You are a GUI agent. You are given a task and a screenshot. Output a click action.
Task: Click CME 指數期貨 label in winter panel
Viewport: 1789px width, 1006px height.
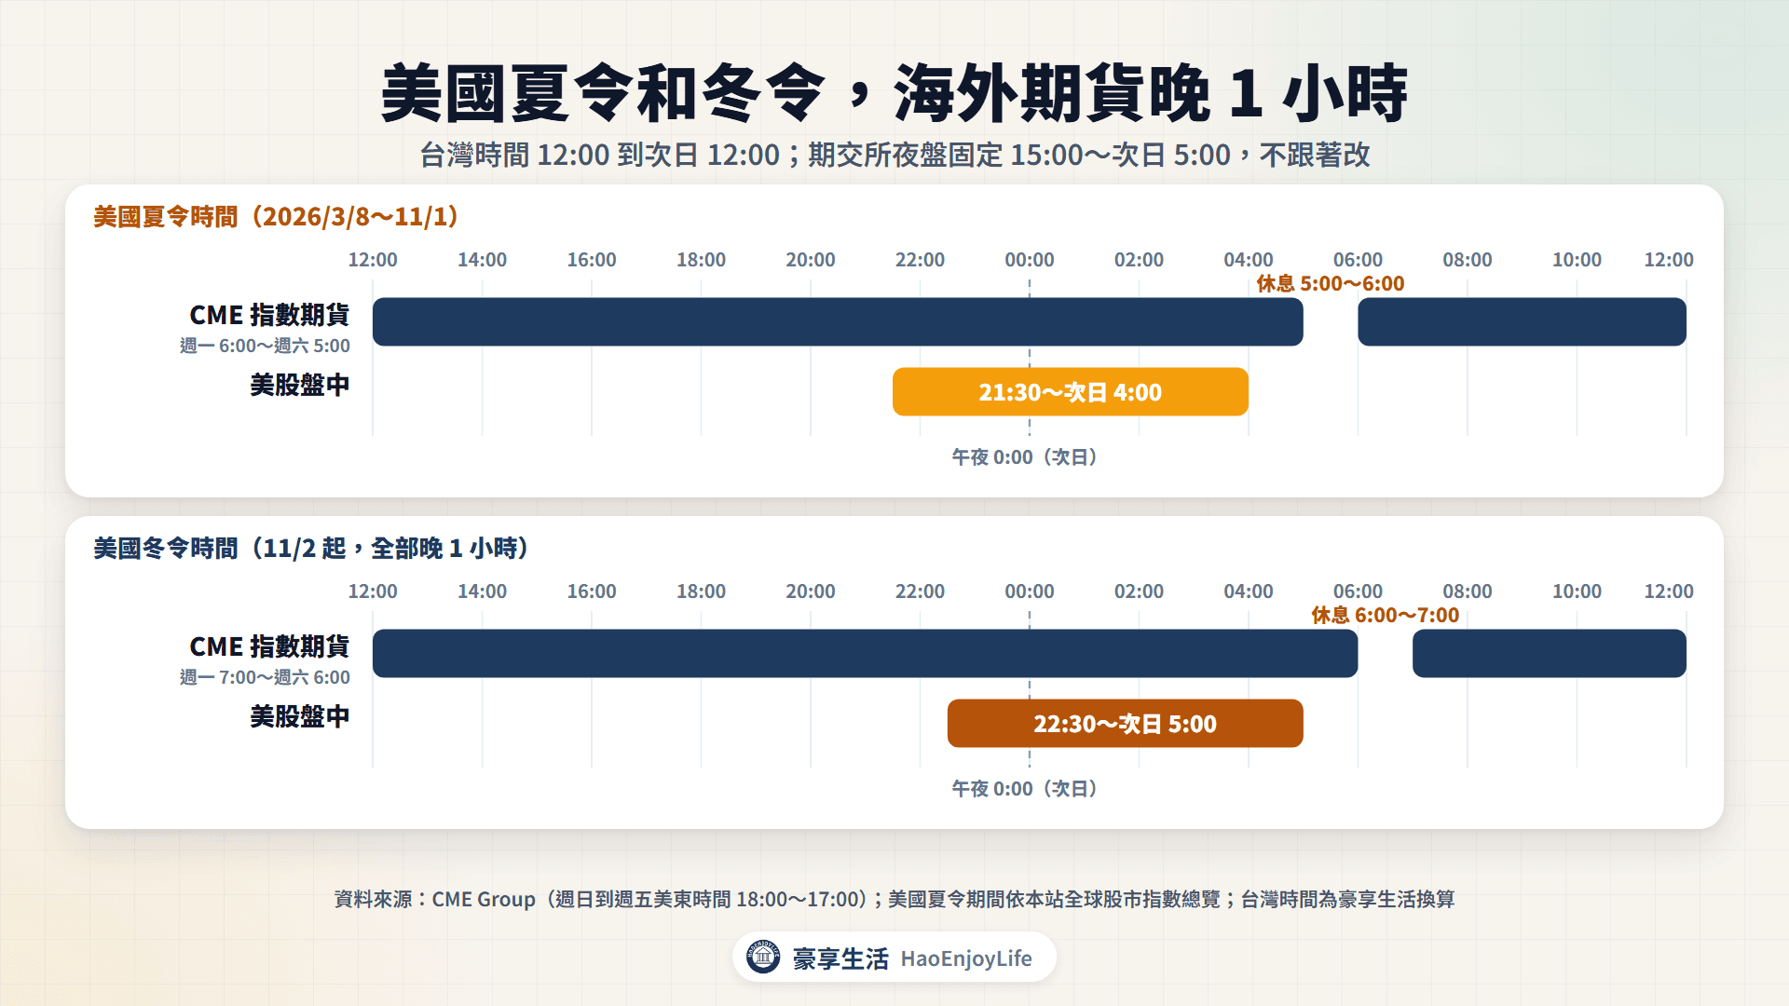click(269, 646)
